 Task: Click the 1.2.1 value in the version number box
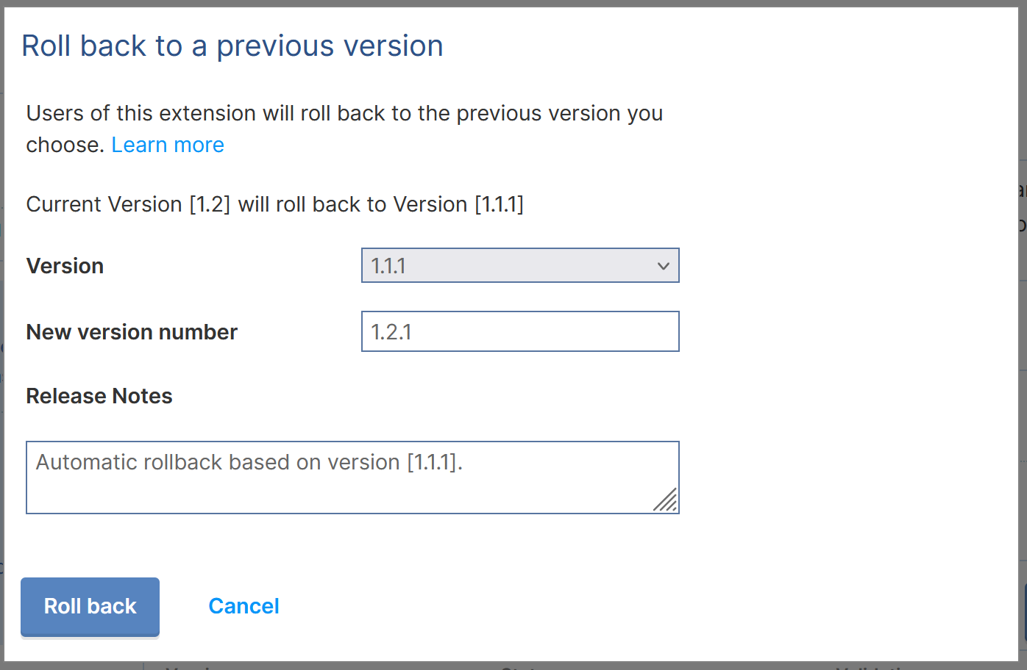[391, 332]
